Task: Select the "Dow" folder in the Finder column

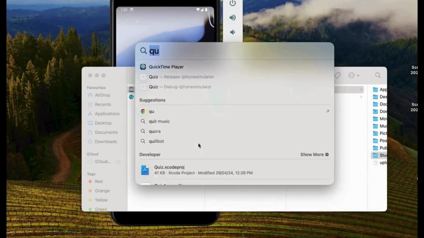Action: point(379,111)
